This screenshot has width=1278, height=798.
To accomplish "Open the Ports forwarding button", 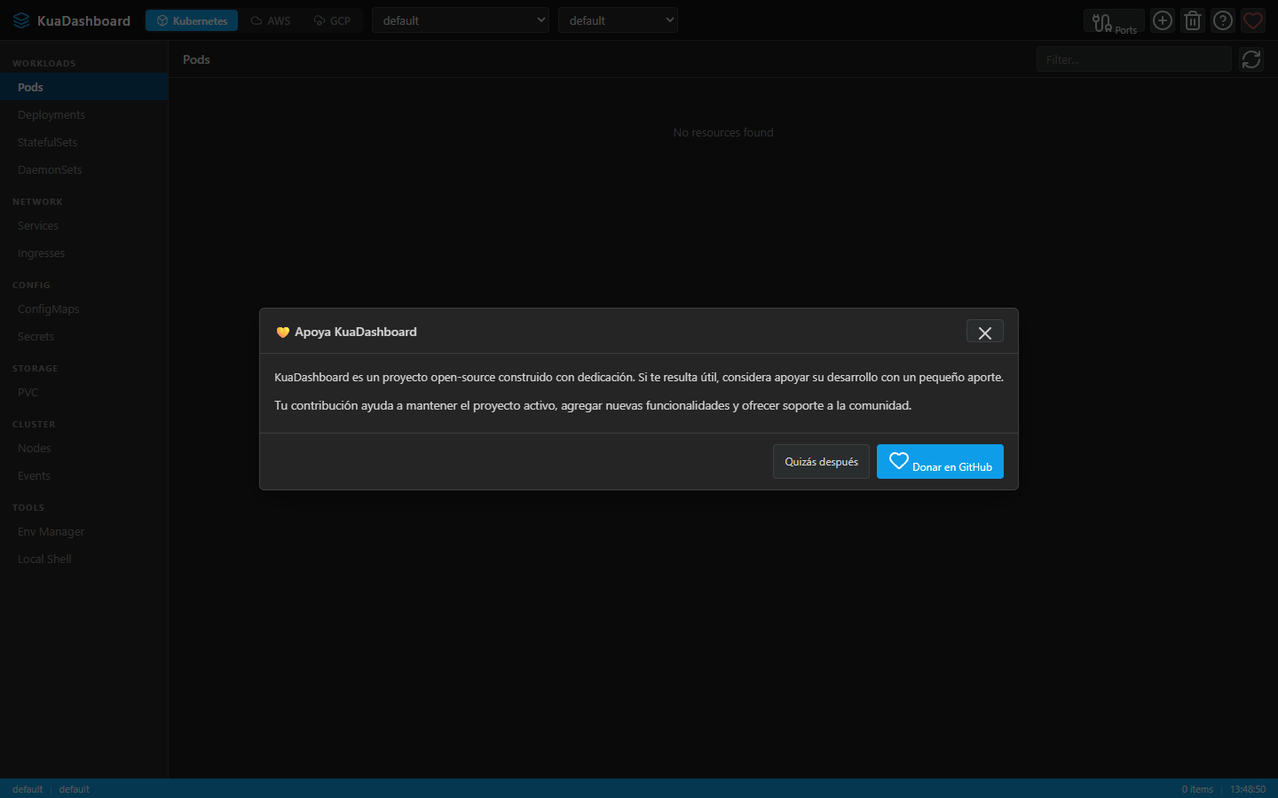I will [x=1114, y=21].
